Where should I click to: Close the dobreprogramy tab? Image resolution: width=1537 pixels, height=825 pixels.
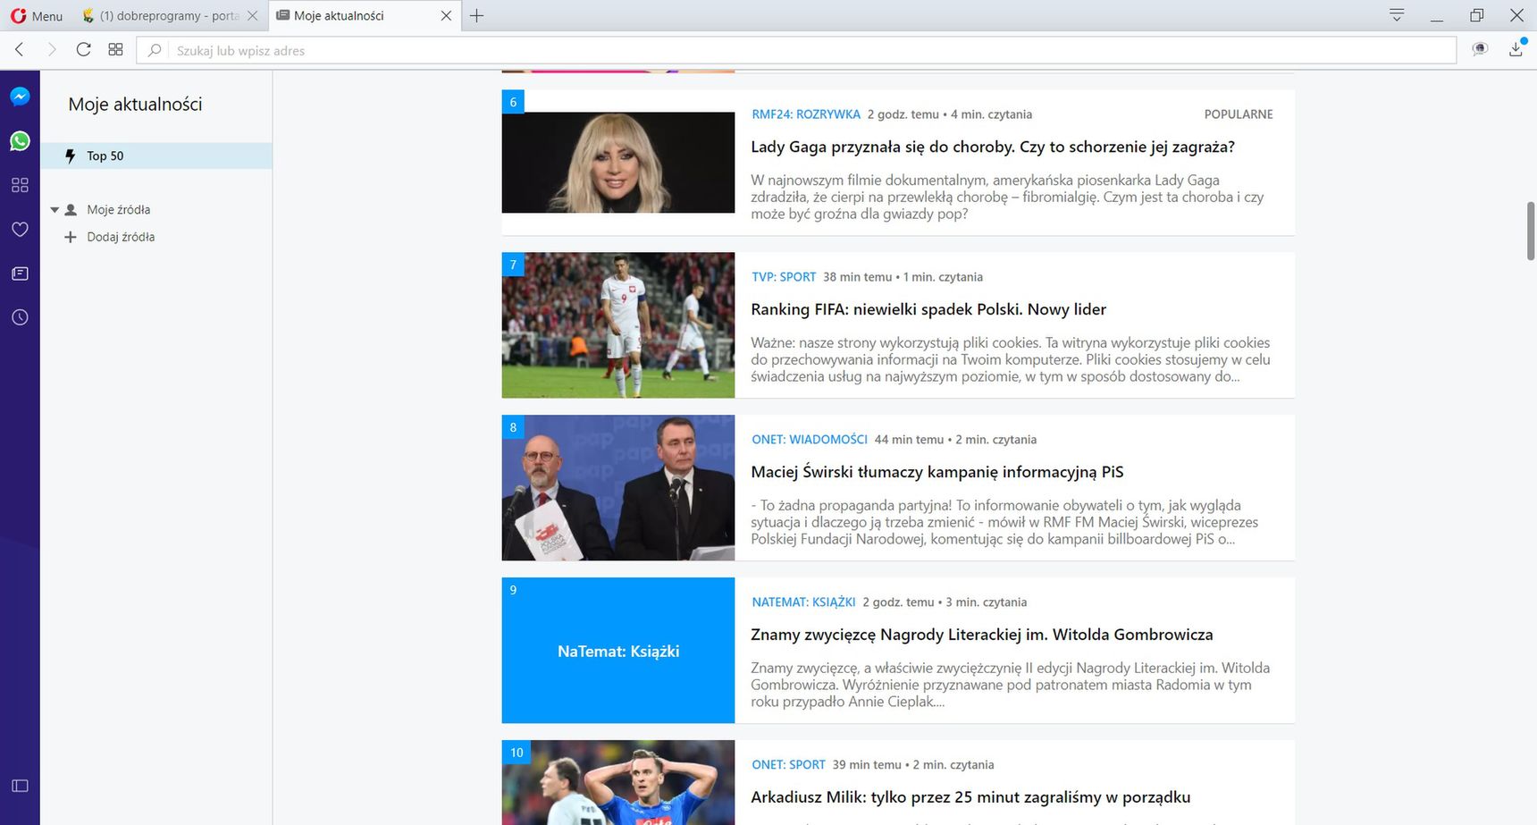pyautogui.click(x=253, y=15)
